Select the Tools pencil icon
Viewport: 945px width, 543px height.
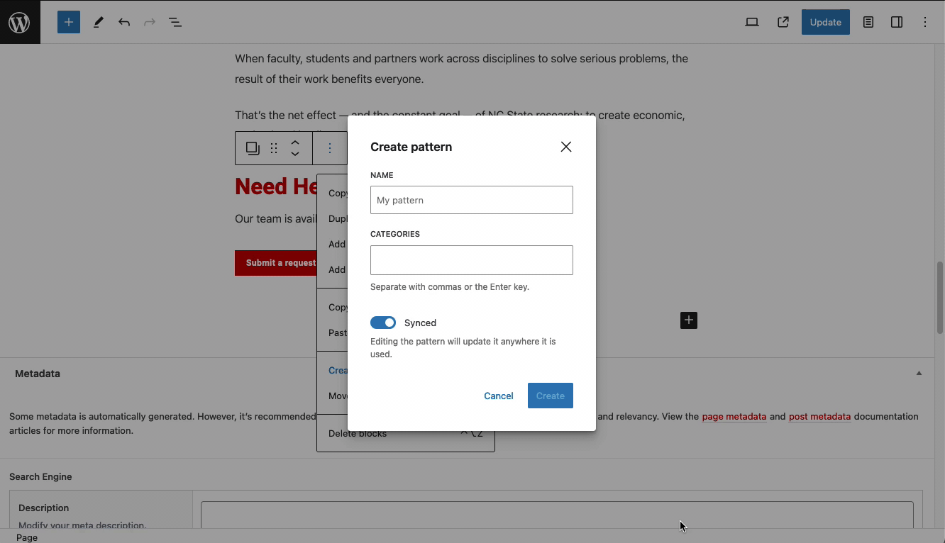point(98,22)
